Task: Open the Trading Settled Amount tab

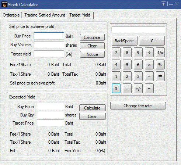Action: click(45, 15)
